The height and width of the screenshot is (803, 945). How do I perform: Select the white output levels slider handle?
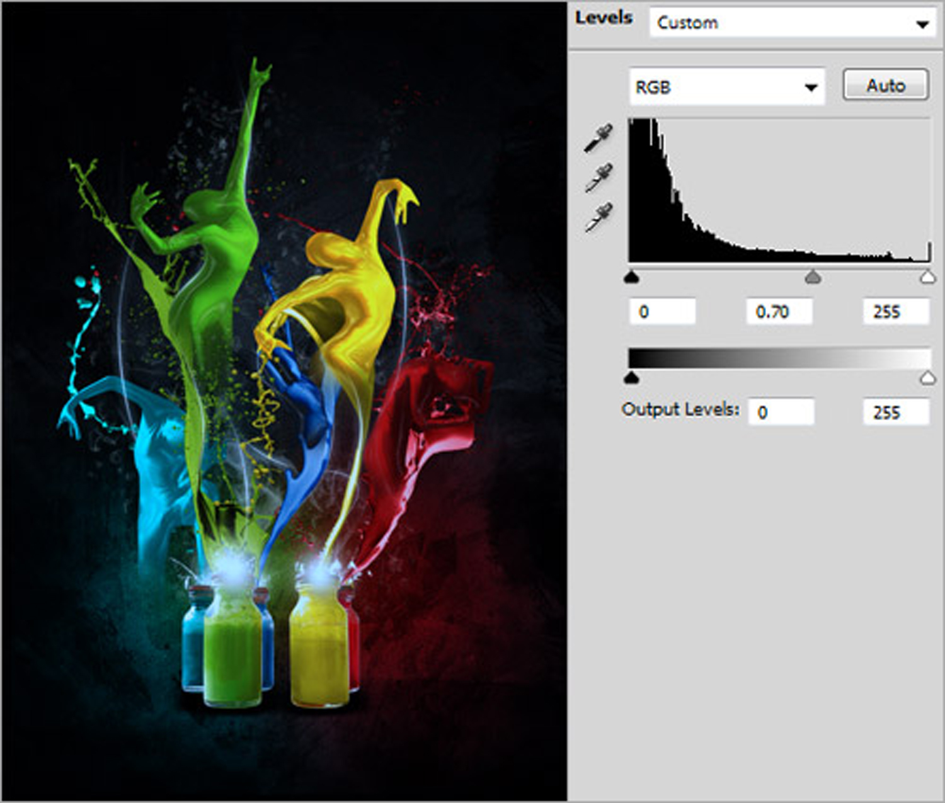[927, 378]
